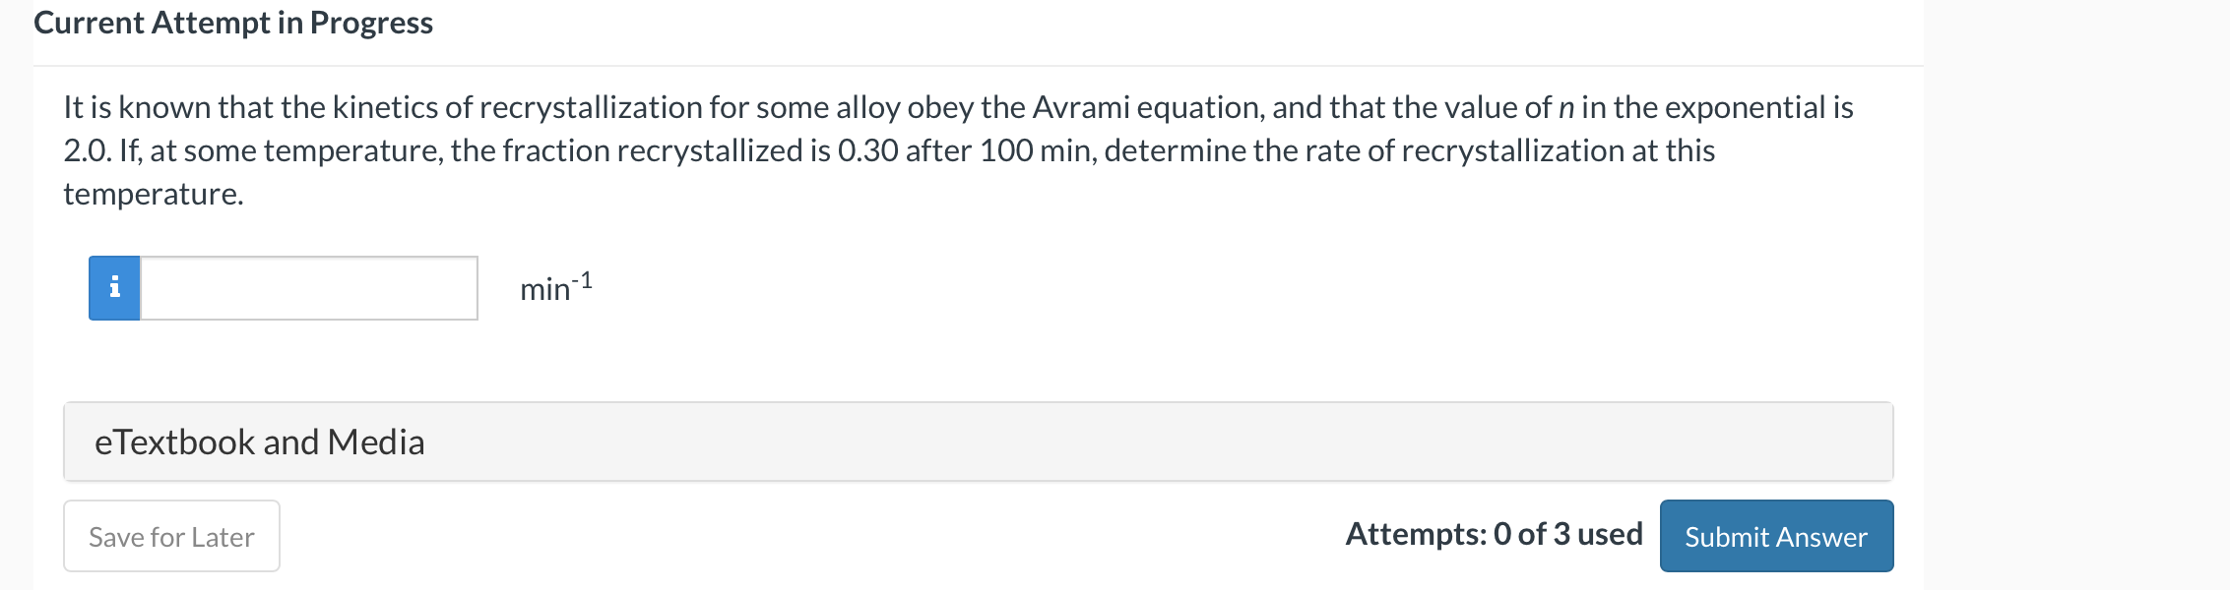Click the Current Attempt in Progress heading
2230x590 pixels.
click(232, 23)
